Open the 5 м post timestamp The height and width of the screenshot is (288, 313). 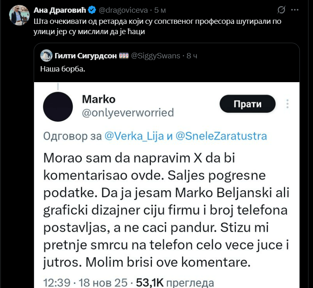[x=160, y=10]
